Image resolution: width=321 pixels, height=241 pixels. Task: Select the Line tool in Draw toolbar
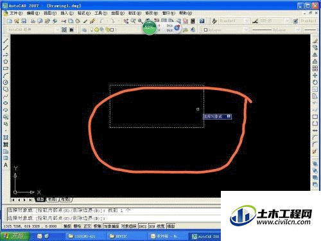point(6,40)
